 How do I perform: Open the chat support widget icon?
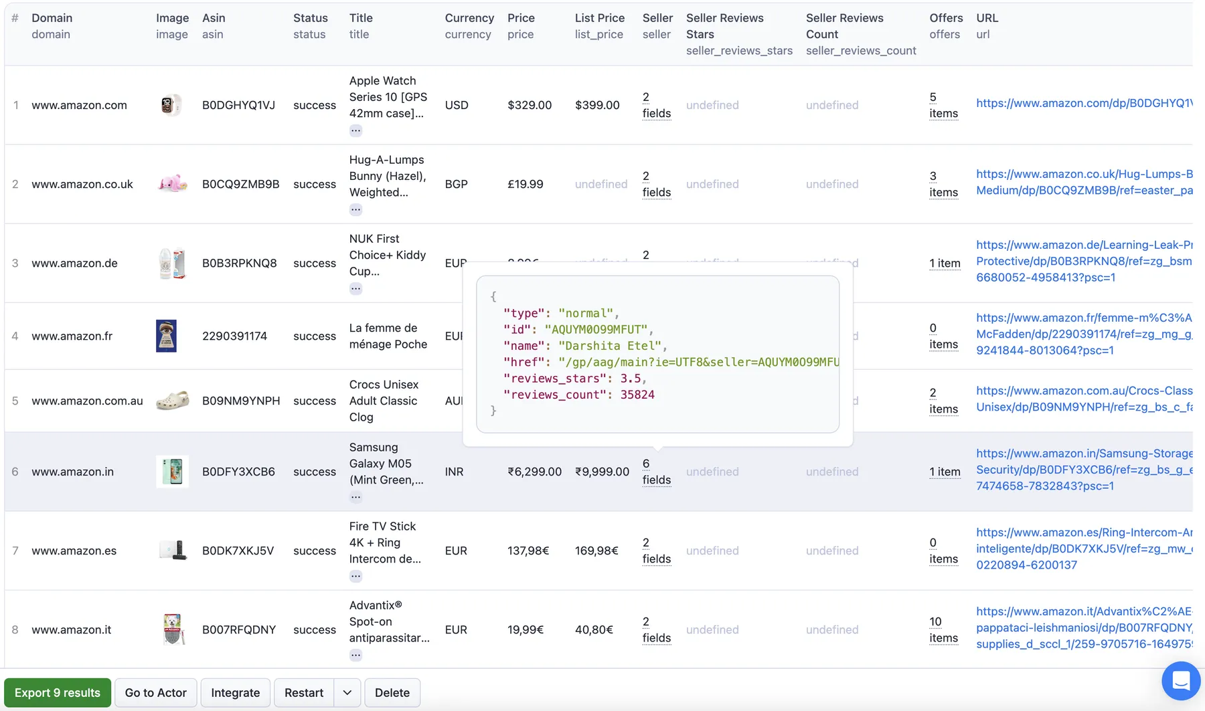(1181, 681)
